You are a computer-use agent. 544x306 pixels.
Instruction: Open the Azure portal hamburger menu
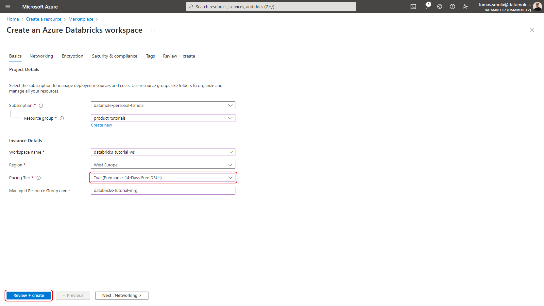point(8,7)
